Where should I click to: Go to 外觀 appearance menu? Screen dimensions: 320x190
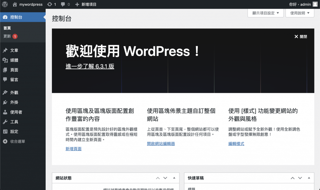(14, 92)
